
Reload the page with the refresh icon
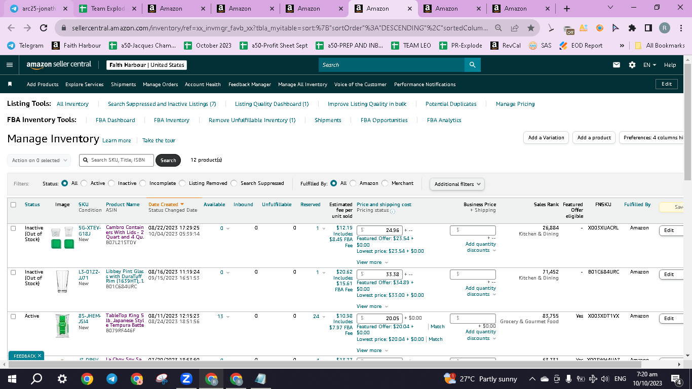[x=44, y=28]
